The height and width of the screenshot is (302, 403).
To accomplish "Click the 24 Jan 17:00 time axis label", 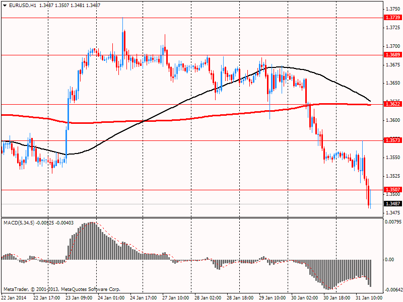I will (144, 298).
